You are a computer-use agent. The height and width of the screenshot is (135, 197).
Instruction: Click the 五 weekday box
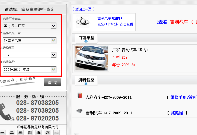(39, 132)
